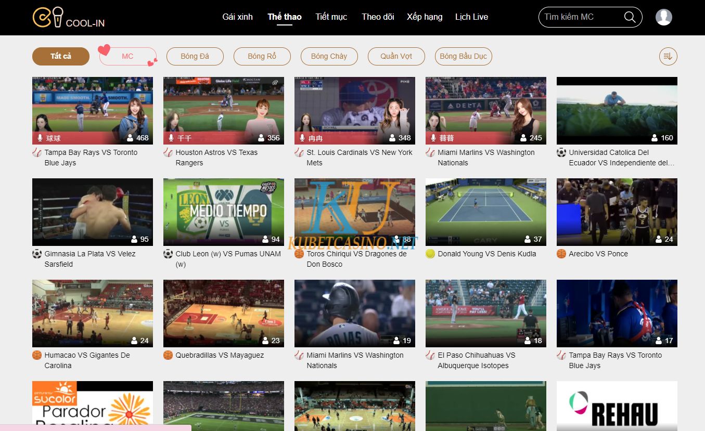Click basketball icon beside Quebradillas VS Mayaguez
Viewport: 705px width, 431px height.
pyautogui.click(x=168, y=356)
